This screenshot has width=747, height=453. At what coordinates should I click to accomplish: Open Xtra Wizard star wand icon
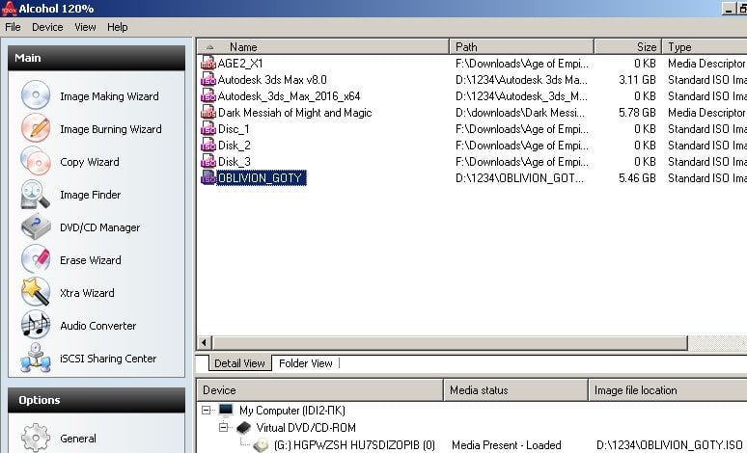[x=36, y=292]
